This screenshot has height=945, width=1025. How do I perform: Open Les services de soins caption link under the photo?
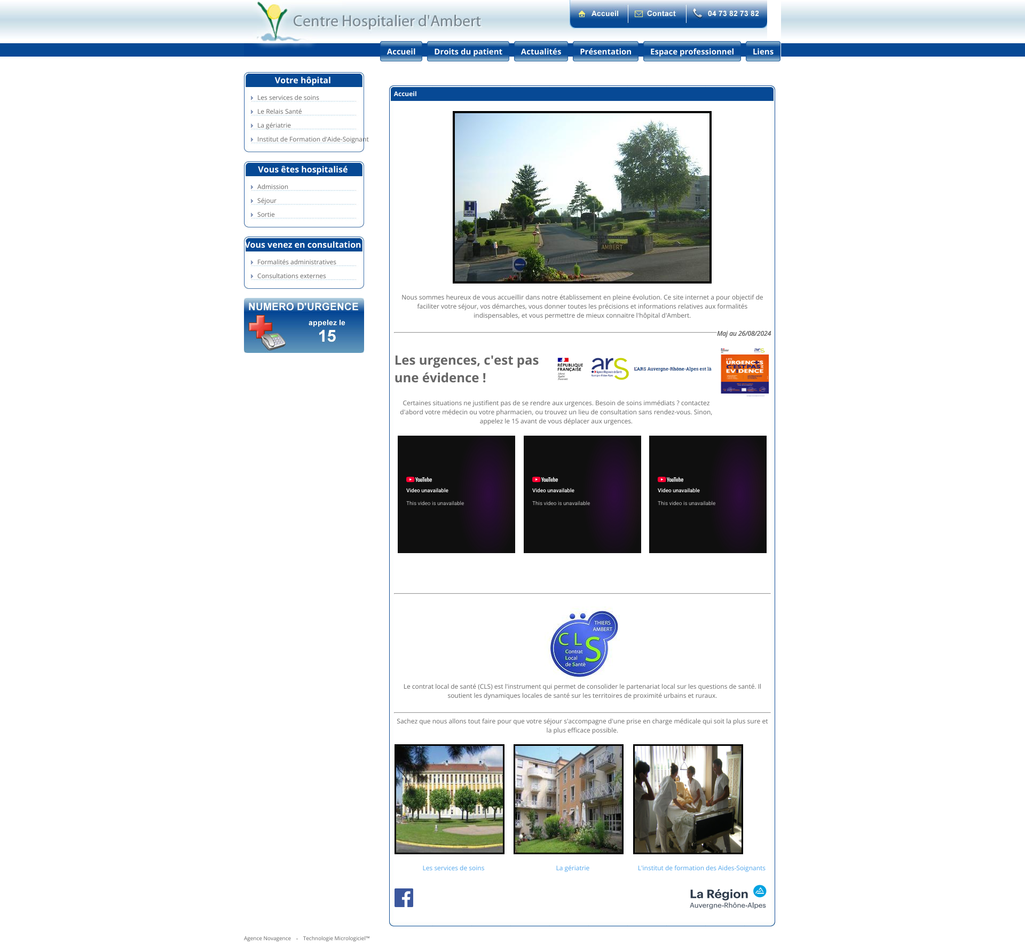[453, 868]
